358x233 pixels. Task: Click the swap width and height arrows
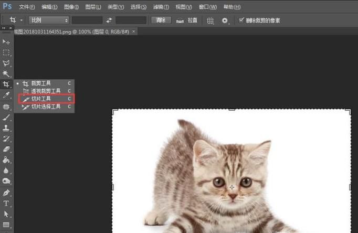pos(109,20)
